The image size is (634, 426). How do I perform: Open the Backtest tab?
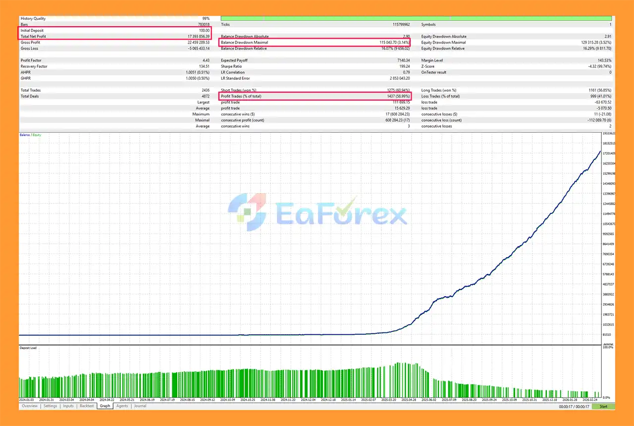pyautogui.click(x=86, y=406)
